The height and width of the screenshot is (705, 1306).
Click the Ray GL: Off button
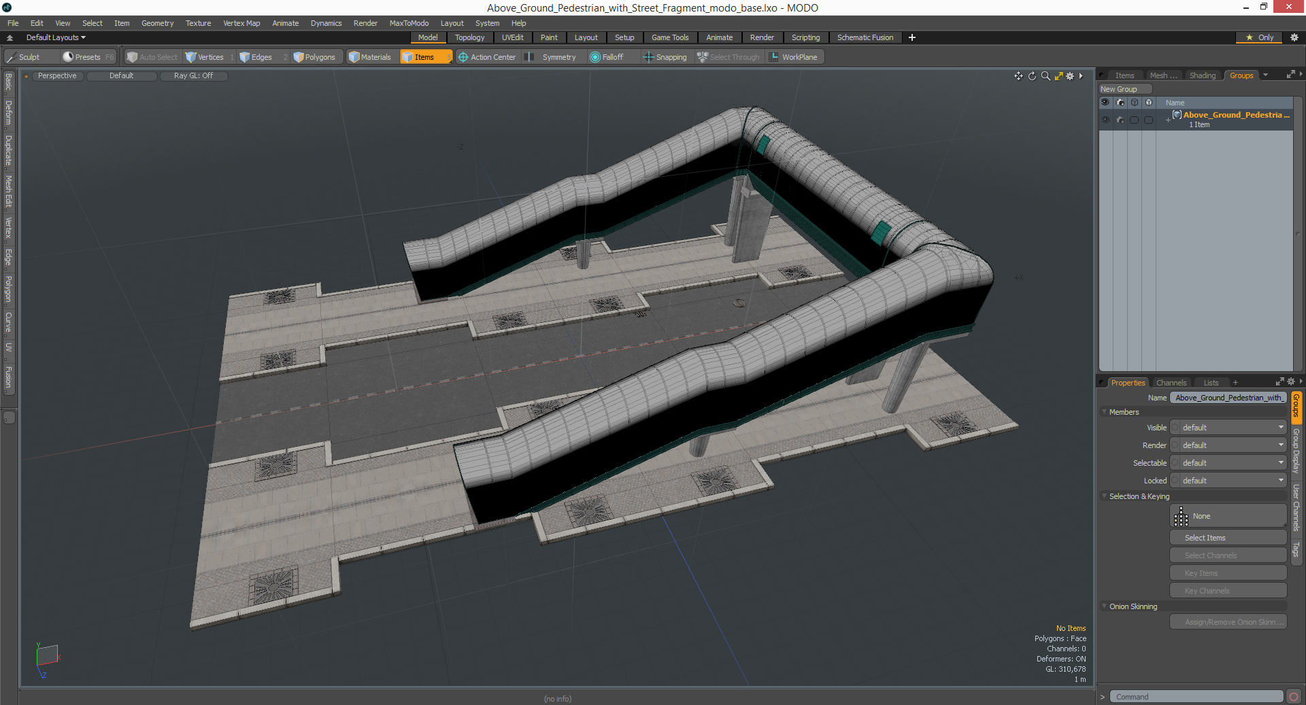(193, 75)
